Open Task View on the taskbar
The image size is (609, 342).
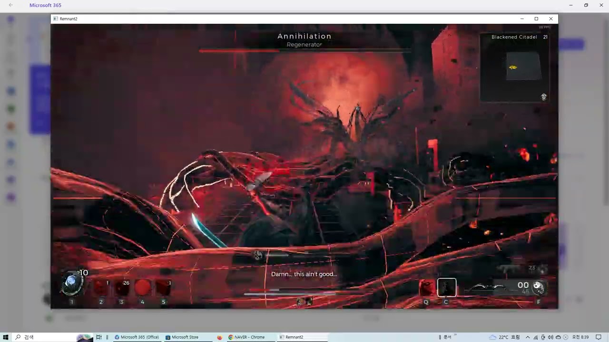(99, 337)
